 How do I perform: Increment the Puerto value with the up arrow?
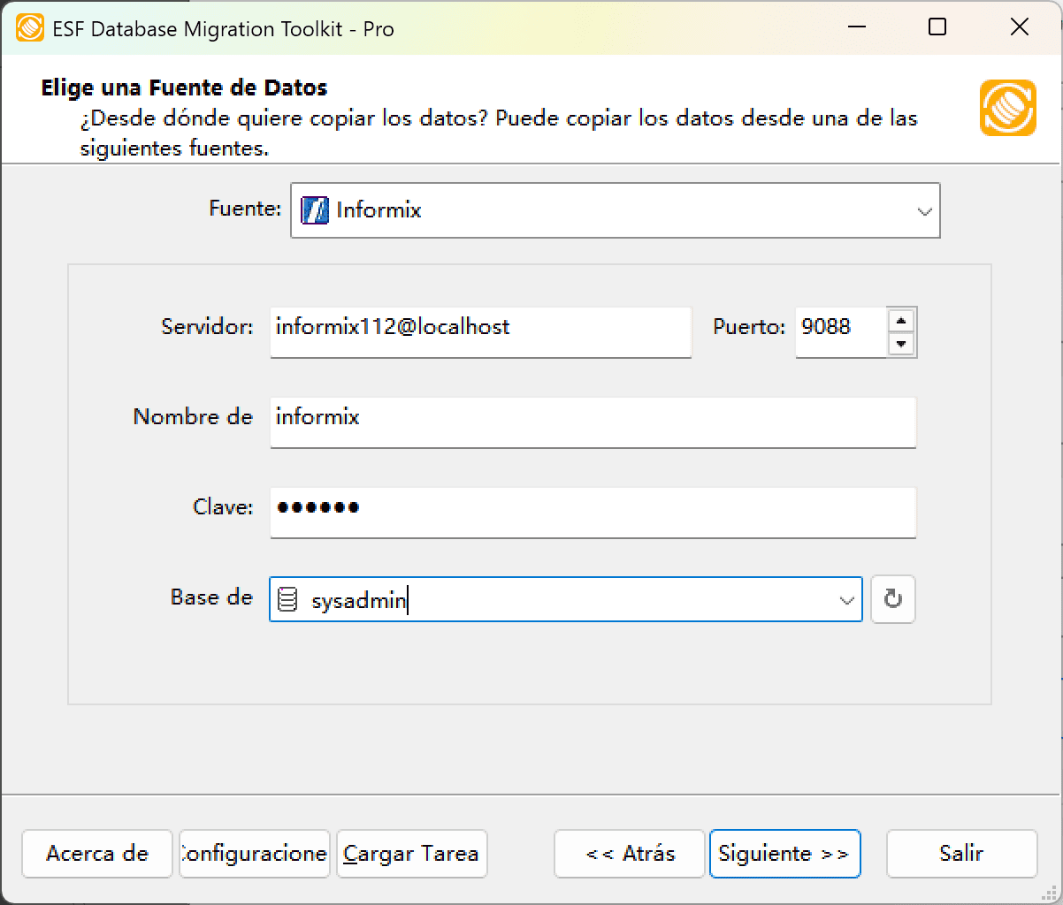(902, 322)
